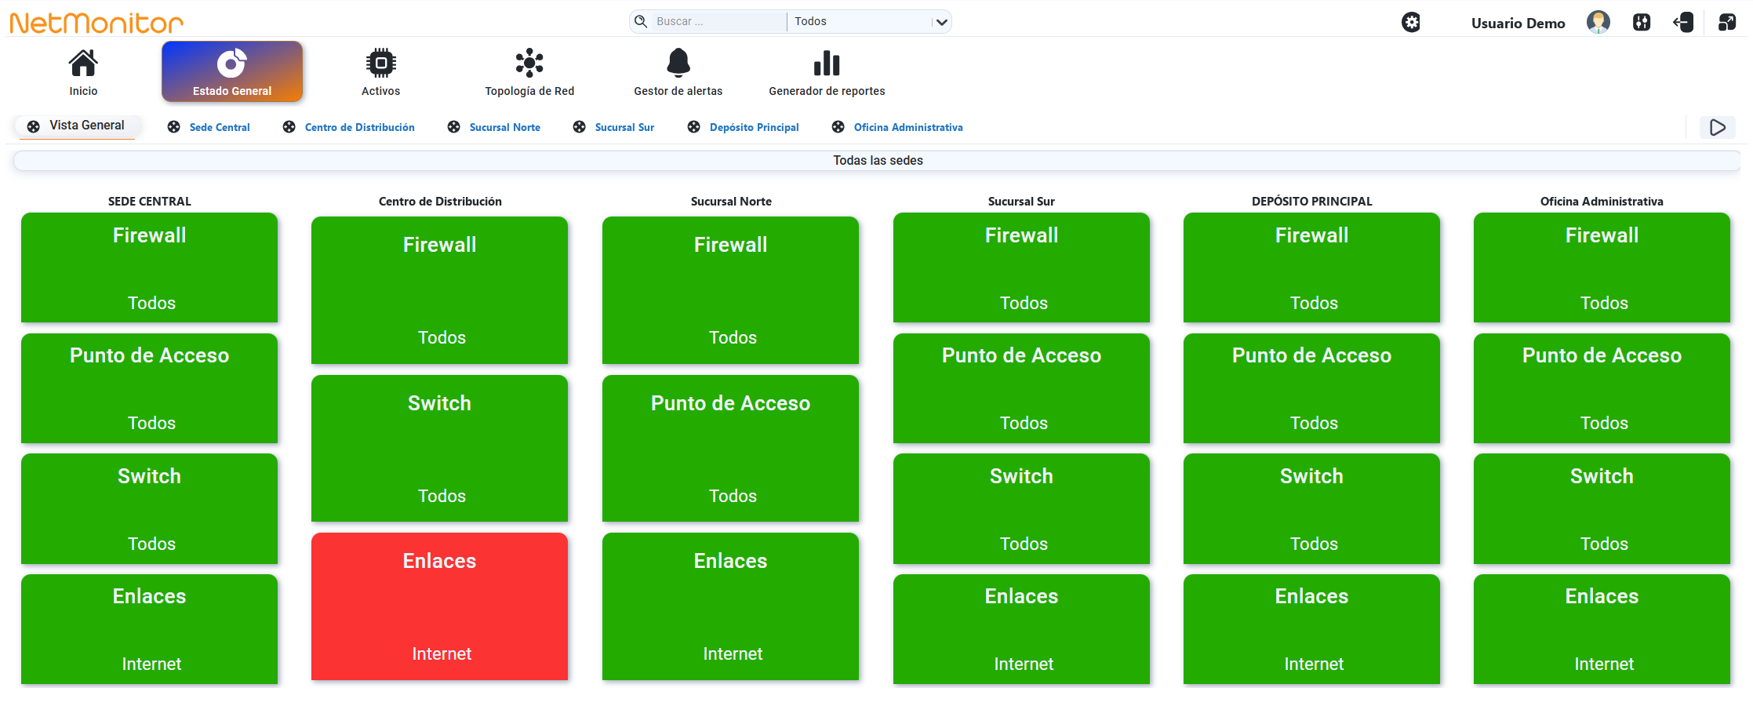The image size is (1753, 728).
Task: Open the Sede Central Firewall card
Action: (149, 268)
